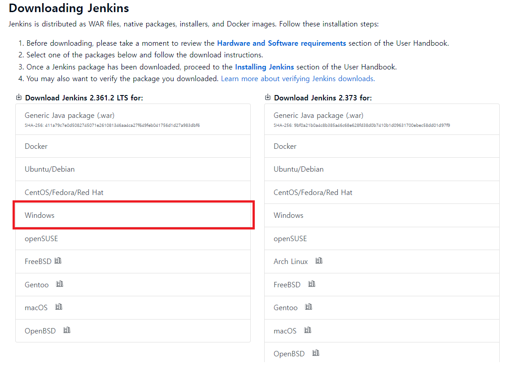510x372 pixels.
Task: Open OpenBSD entry in the 2.373 list
Action: point(382,353)
